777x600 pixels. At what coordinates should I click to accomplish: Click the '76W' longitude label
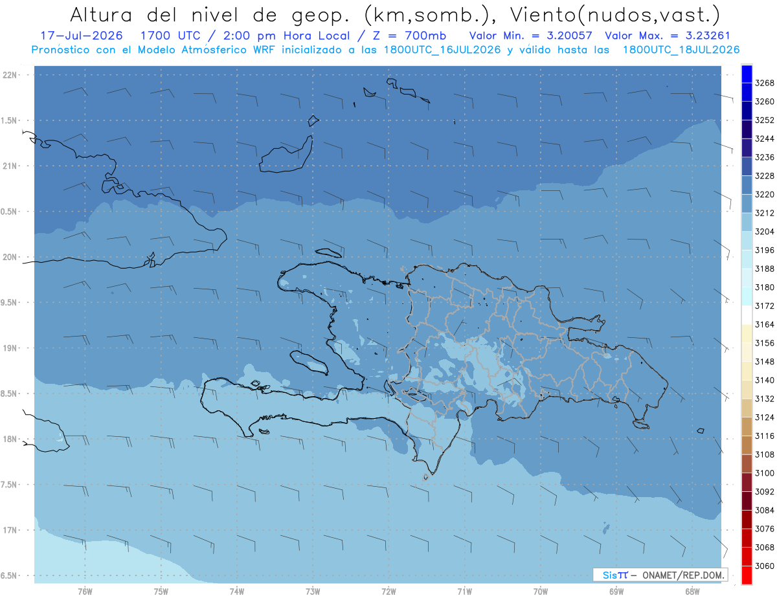[85, 591]
